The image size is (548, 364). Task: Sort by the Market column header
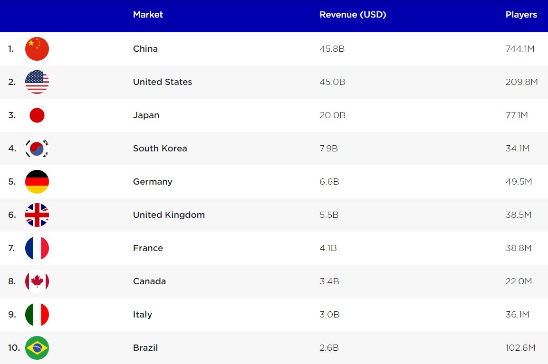coord(148,15)
